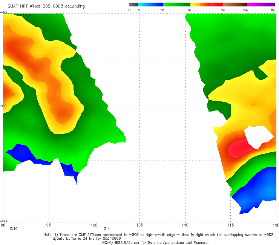Select the magenta-purple 64-80 color bar segment
The image size is (279, 245).
(261, 5)
